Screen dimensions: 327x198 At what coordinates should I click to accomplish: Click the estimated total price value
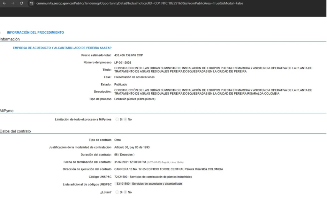pos(128,55)
